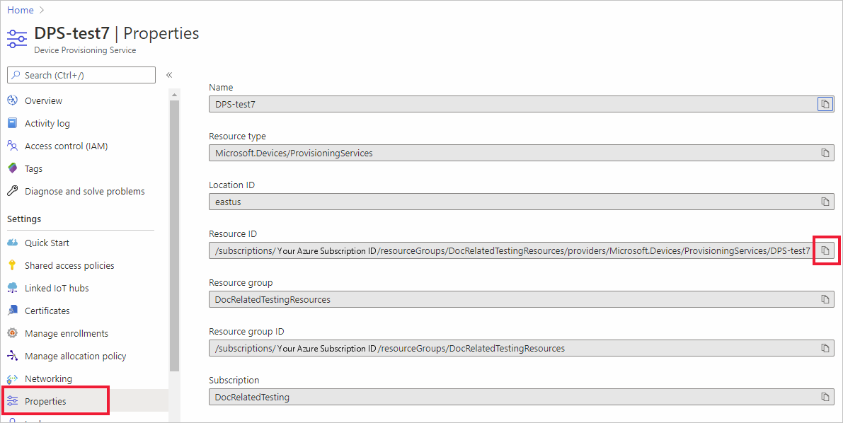The width and height of the screenshot is (843, 423).
Task: Copy the Resource ID to clipboard
Action: (825, 250)
